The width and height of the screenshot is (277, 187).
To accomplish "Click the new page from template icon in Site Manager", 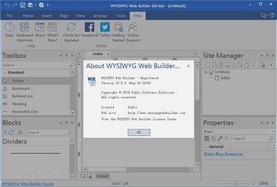I will coord(215,65).
